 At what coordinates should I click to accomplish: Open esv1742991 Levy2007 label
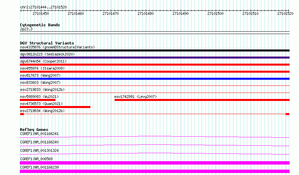tap(135, 97)
